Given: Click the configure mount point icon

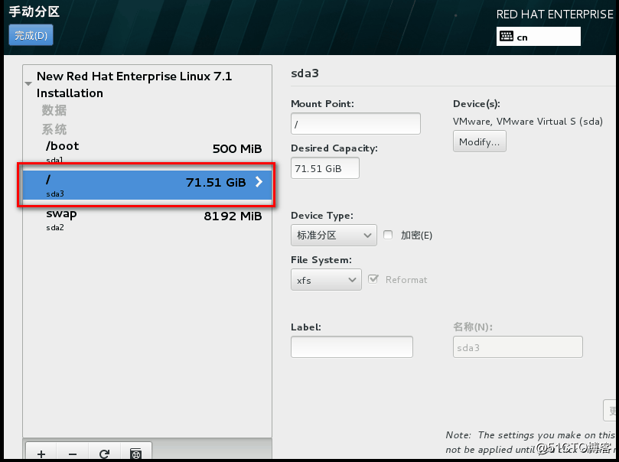Looking at the screenshot, I should (135, 454).
